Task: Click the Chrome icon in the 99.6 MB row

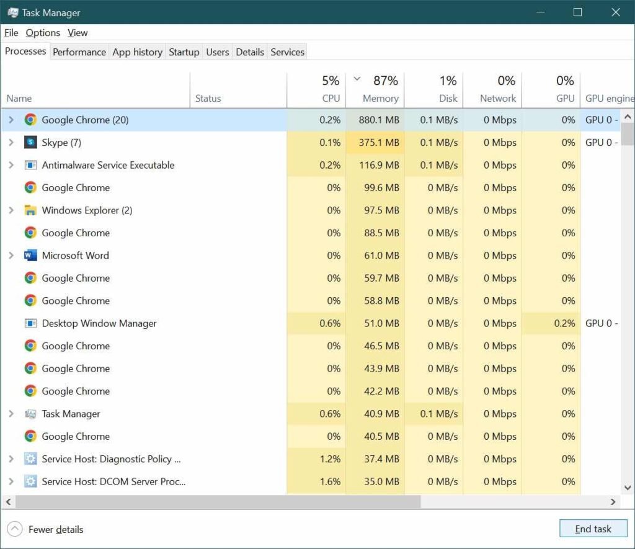Action: (x=30, y=187)
